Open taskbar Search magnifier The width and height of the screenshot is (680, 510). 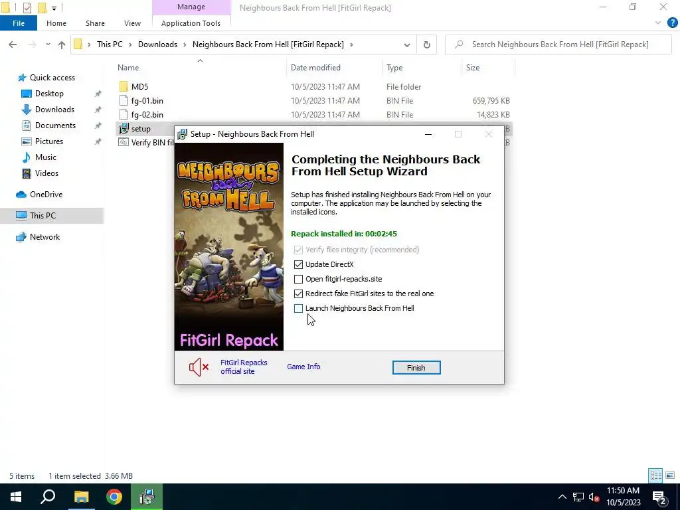pyautogui.click(x=48, y=497)
